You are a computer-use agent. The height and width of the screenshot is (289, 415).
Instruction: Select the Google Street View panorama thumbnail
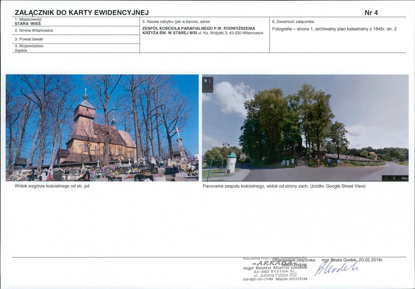coord(305,128)
